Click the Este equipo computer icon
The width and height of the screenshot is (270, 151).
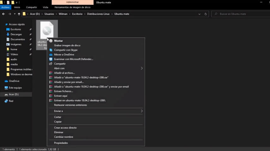(6, 88)
